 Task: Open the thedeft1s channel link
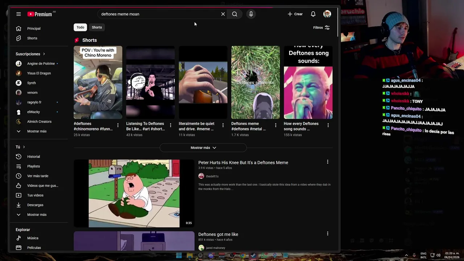212,177
